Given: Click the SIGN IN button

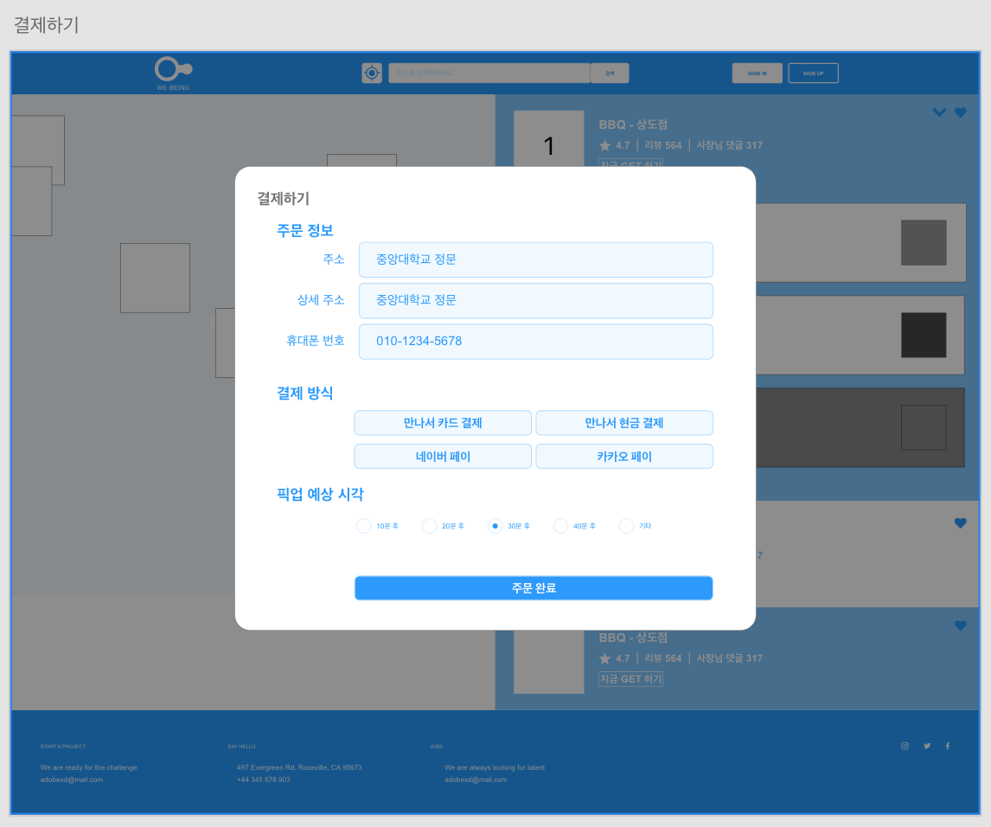Looking at the screenshot, I should pos(757,73).
